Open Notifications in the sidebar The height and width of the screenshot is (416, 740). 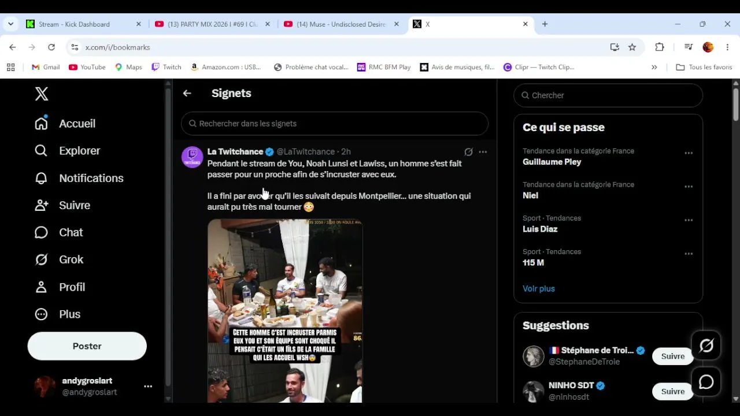[79, 178]
